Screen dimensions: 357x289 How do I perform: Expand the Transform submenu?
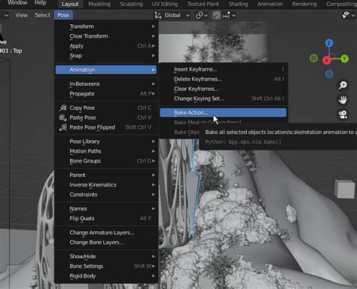tap(106, 26)
